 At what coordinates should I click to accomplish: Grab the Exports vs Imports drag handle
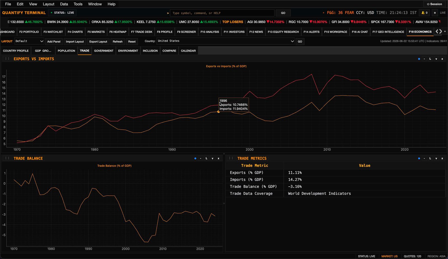point(7,59)
